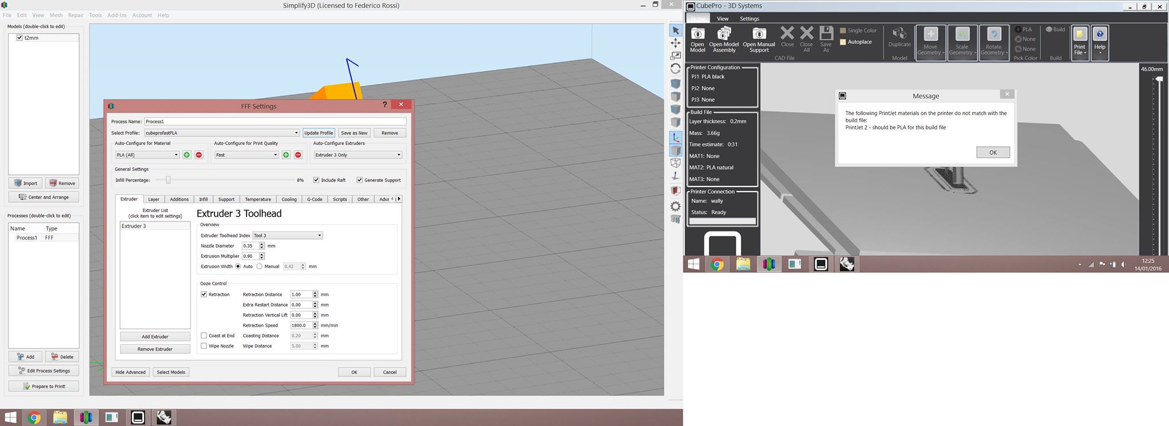Open the Print File ribbon button
The image size is (1169, 426).
[1079, 42]
